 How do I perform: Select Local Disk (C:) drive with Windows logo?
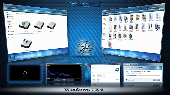[25, 26]
